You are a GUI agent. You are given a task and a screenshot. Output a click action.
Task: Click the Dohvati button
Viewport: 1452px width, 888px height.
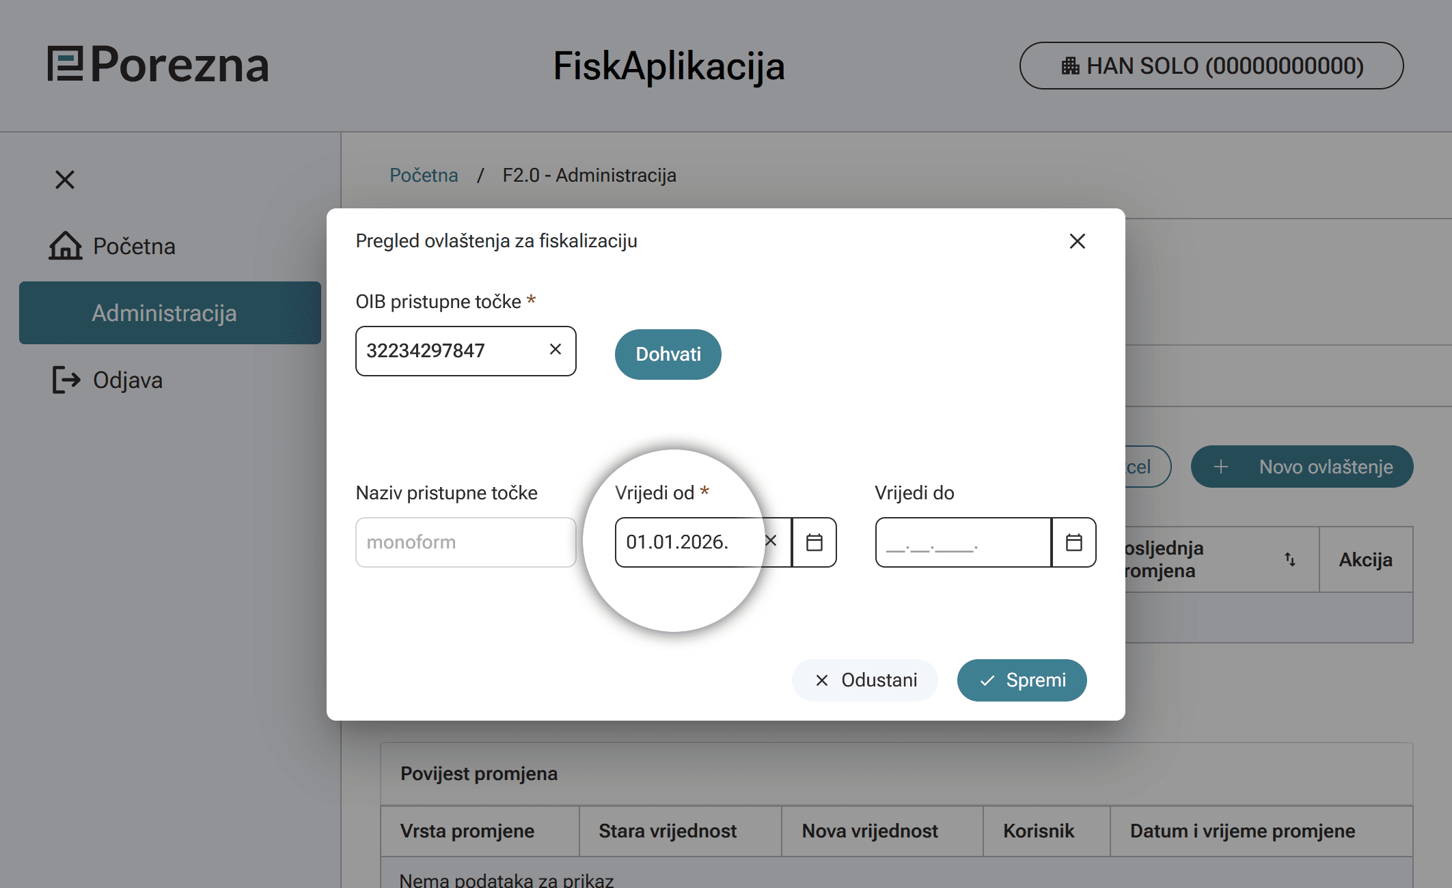pos(668,355)
